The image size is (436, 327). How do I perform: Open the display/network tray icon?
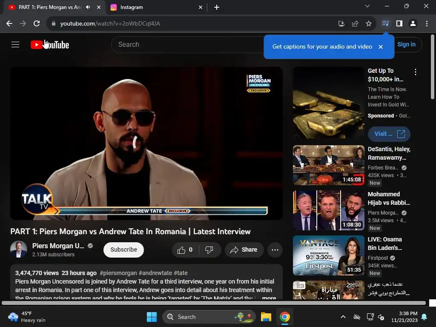tap(370, 317)
